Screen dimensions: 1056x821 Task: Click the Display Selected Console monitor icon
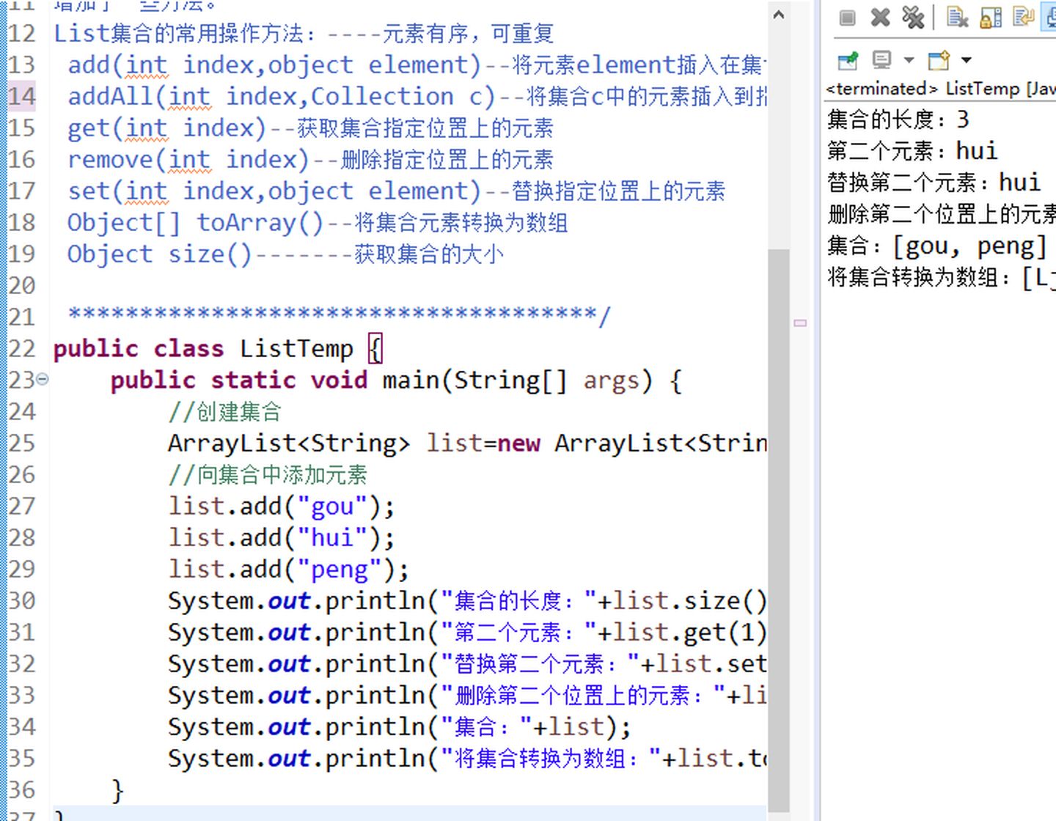(x=881, y=60)
